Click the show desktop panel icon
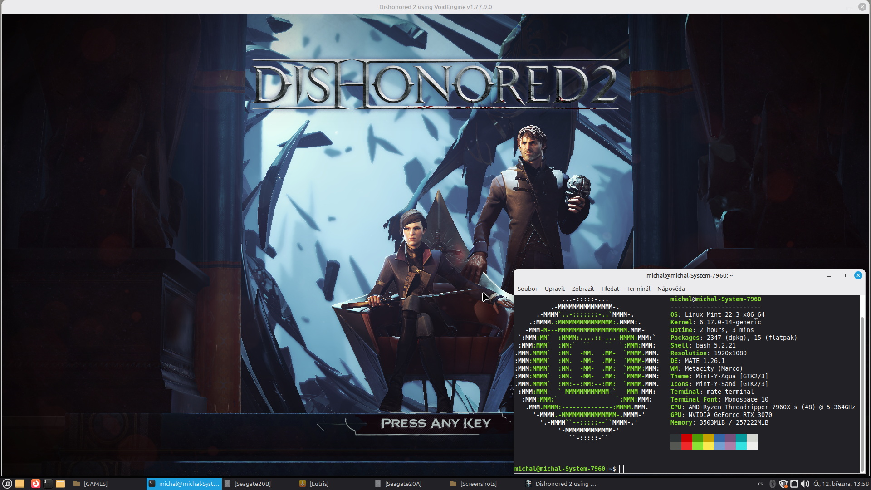 [20, 484]
